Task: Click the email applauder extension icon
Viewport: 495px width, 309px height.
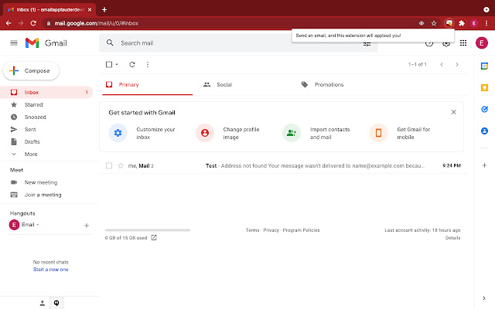Action: (449, 23)
